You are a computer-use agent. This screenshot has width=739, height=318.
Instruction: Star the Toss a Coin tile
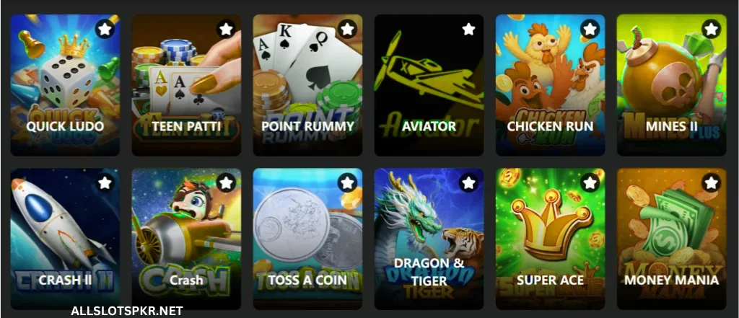point(347,182)
